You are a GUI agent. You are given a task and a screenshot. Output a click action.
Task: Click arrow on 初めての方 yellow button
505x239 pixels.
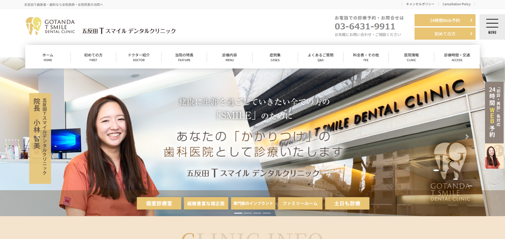pos(471,34)
